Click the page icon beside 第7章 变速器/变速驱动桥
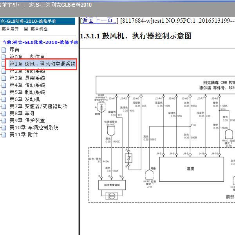 coord(4,106)
